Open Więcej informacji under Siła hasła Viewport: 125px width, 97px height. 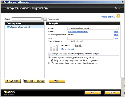pyautogui.click(x=67, y=49)
